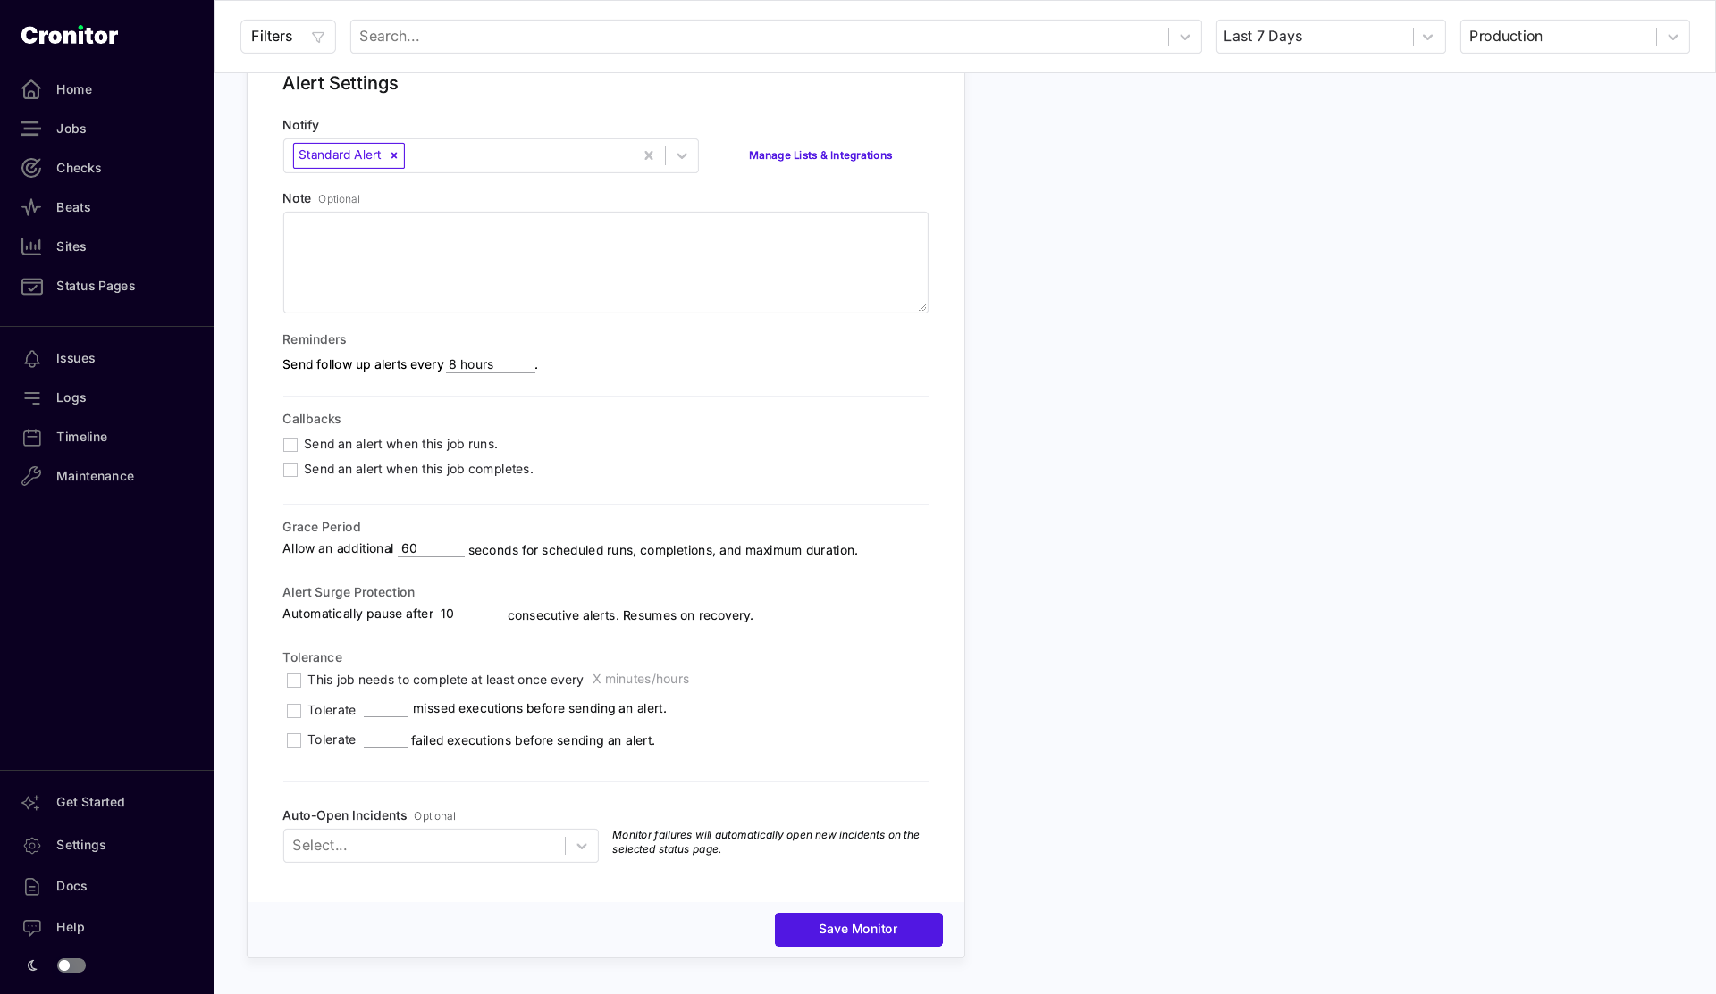Click the Filters button
Image resolution: width=1716 pixels, height=994 pixels.
click(288, 37)
